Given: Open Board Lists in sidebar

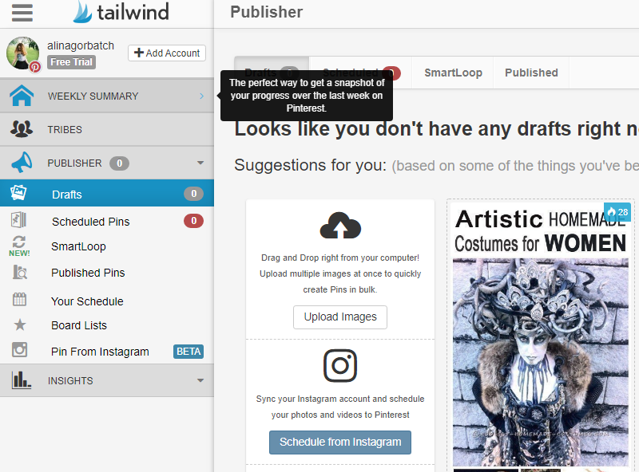Looking at the screenshot, I should (107, 325).
